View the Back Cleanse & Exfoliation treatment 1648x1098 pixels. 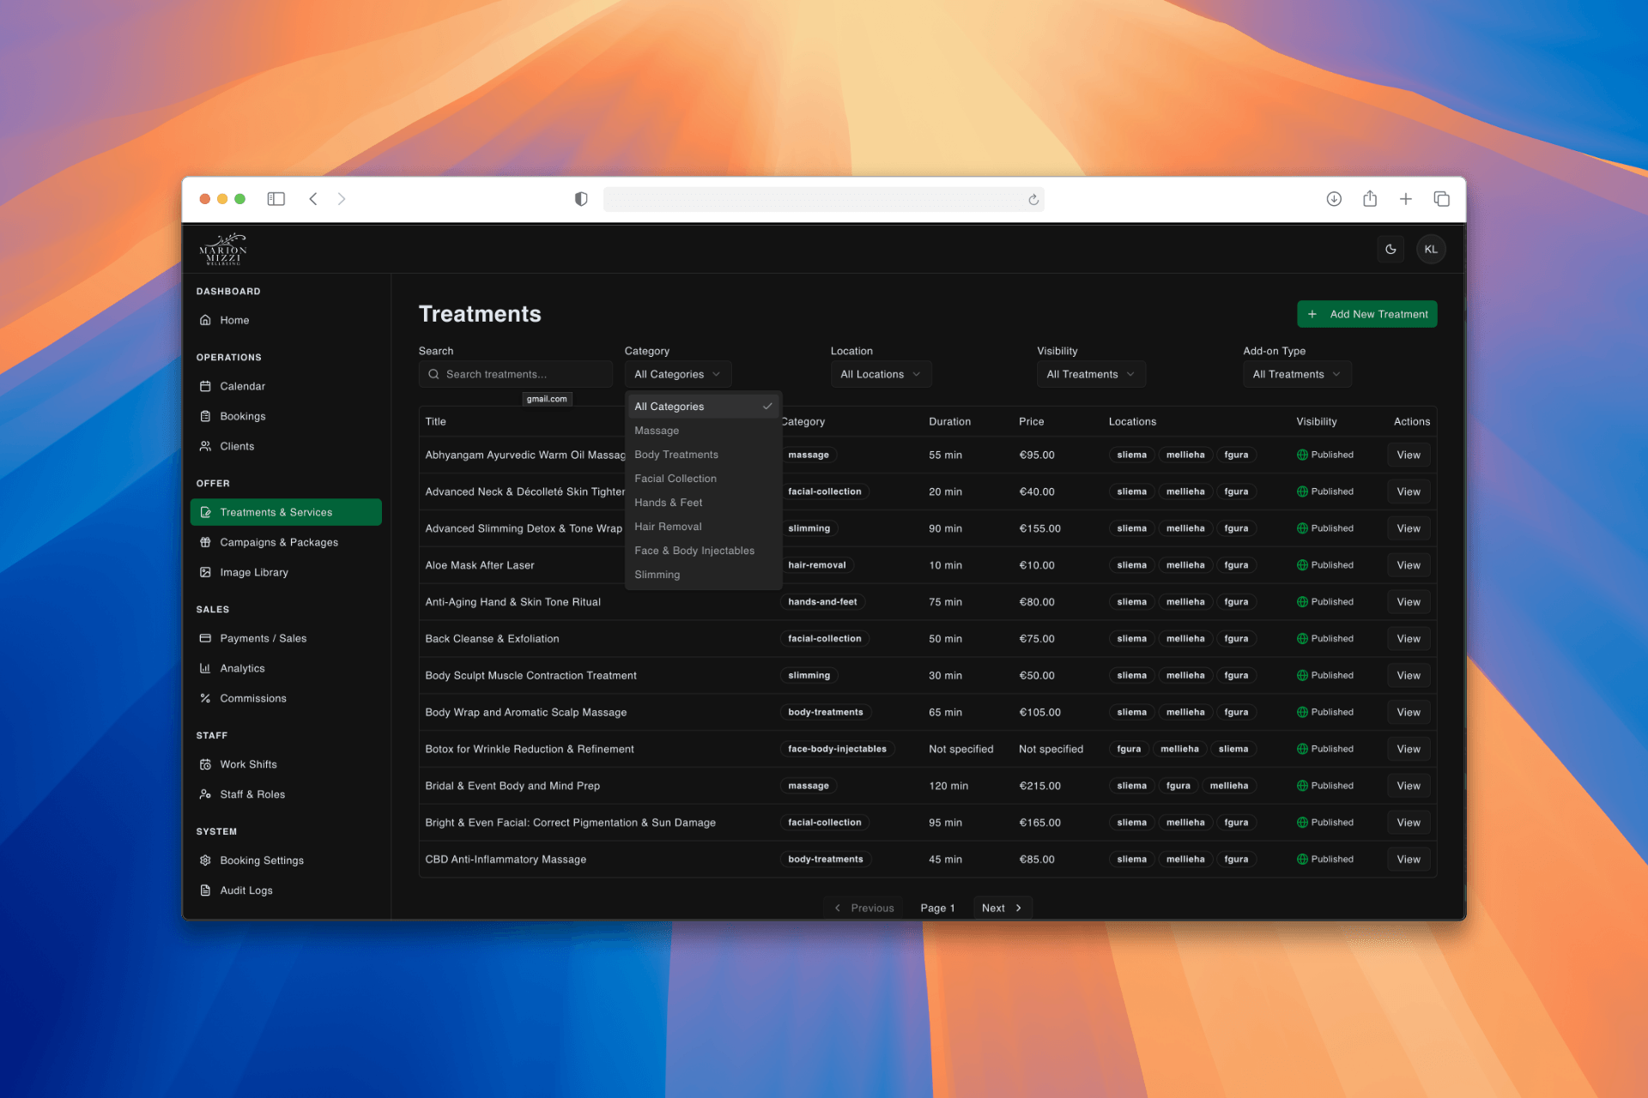(x=1408, y=639)
